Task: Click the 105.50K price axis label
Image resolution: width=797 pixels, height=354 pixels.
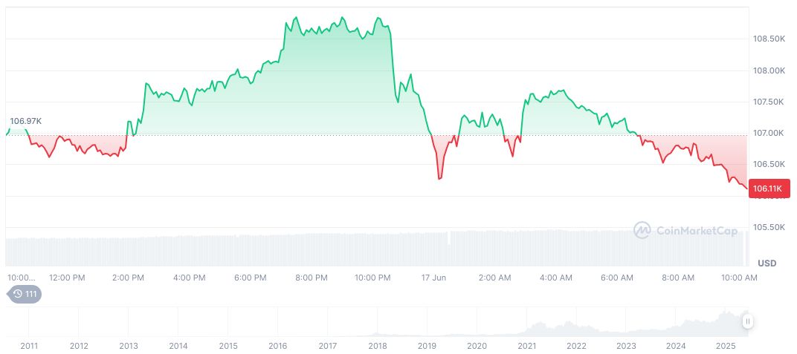Action: point(769,227)
